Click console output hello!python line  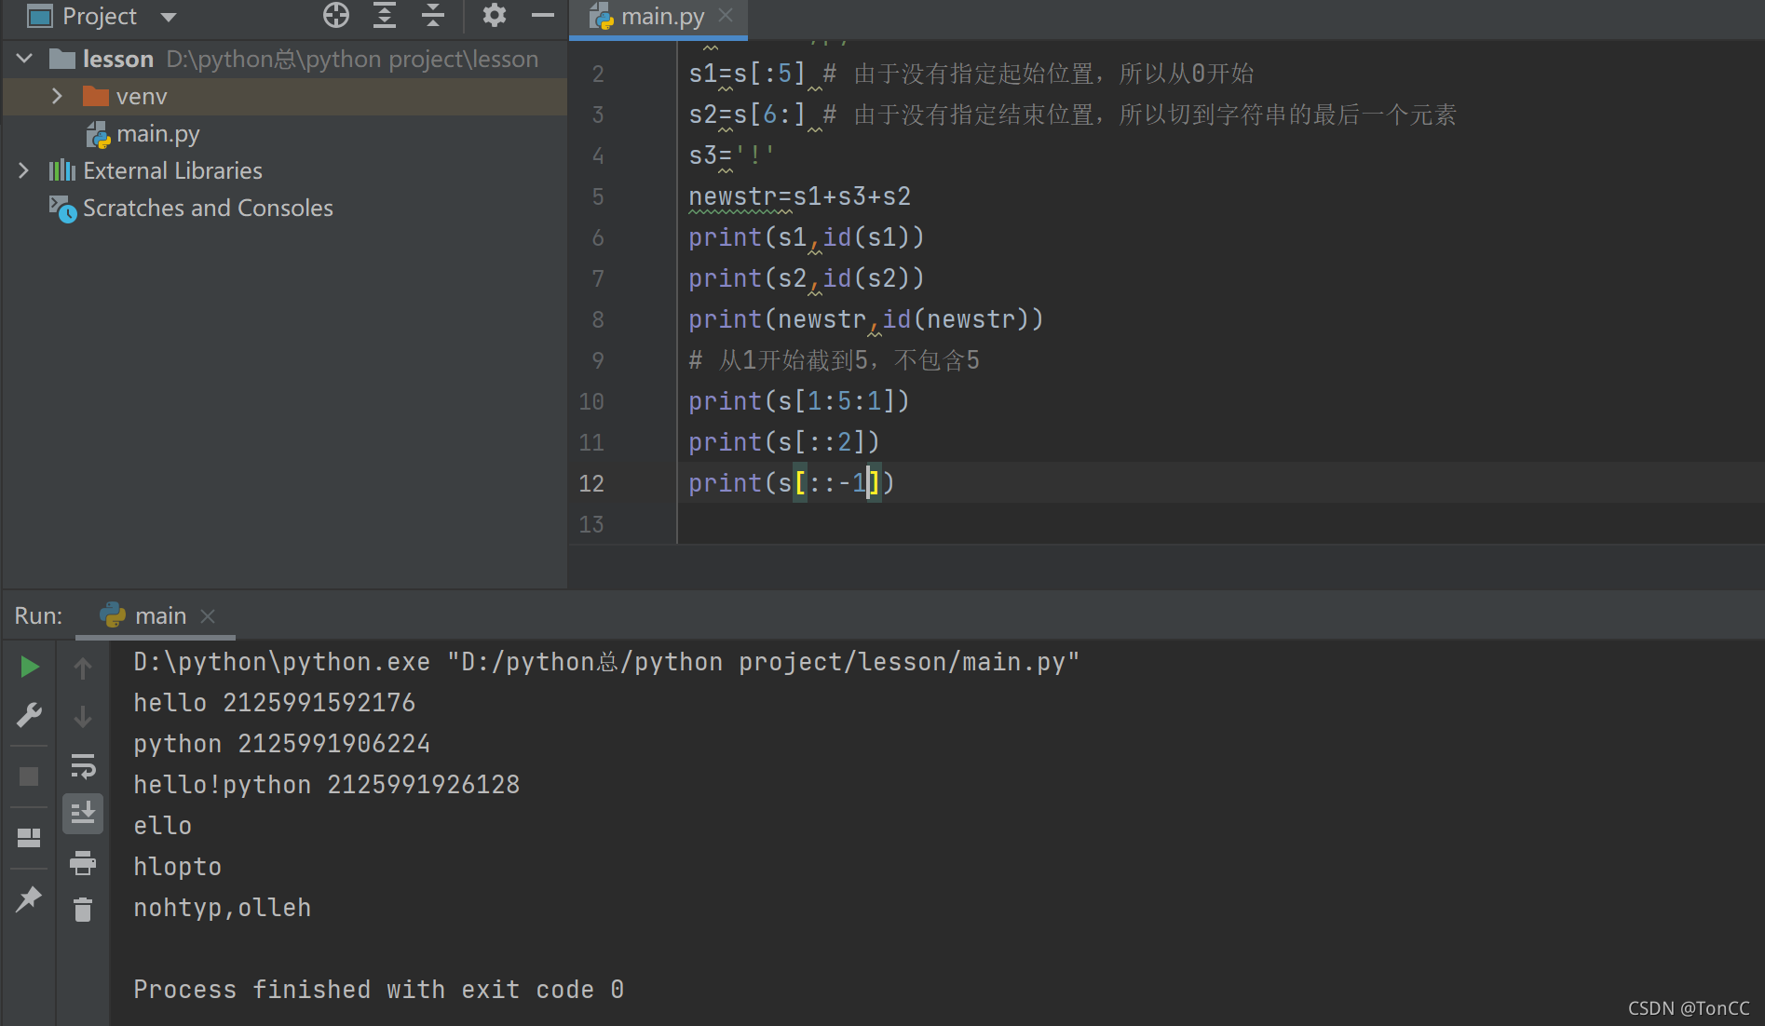(x=327, y=785)
